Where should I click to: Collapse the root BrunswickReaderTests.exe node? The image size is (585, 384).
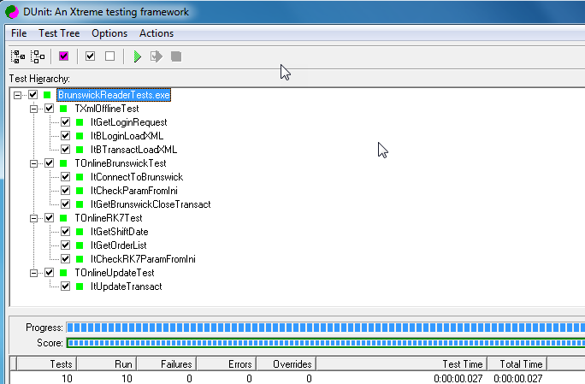[x=19, y=95]
